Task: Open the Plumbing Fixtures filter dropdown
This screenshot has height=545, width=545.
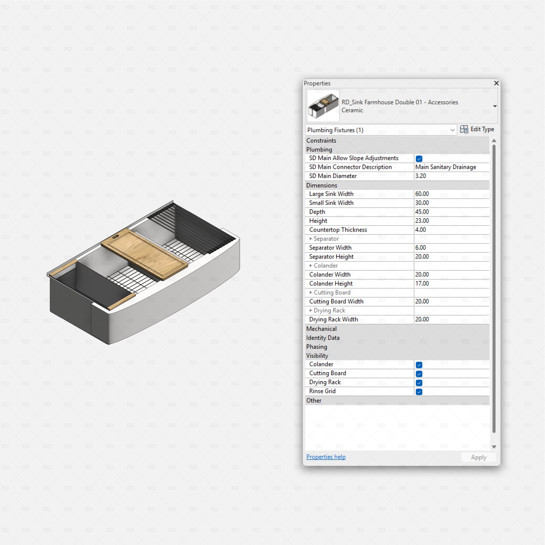Action: coord(452,130)
